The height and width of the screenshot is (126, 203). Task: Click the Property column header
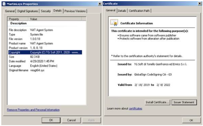[18, 19]
